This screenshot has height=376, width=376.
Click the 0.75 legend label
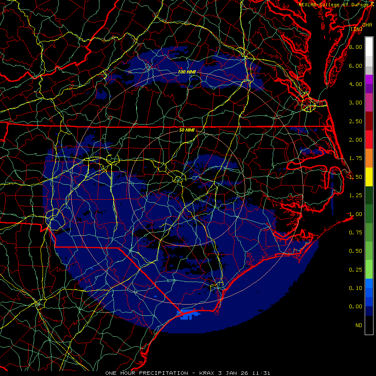356,233
